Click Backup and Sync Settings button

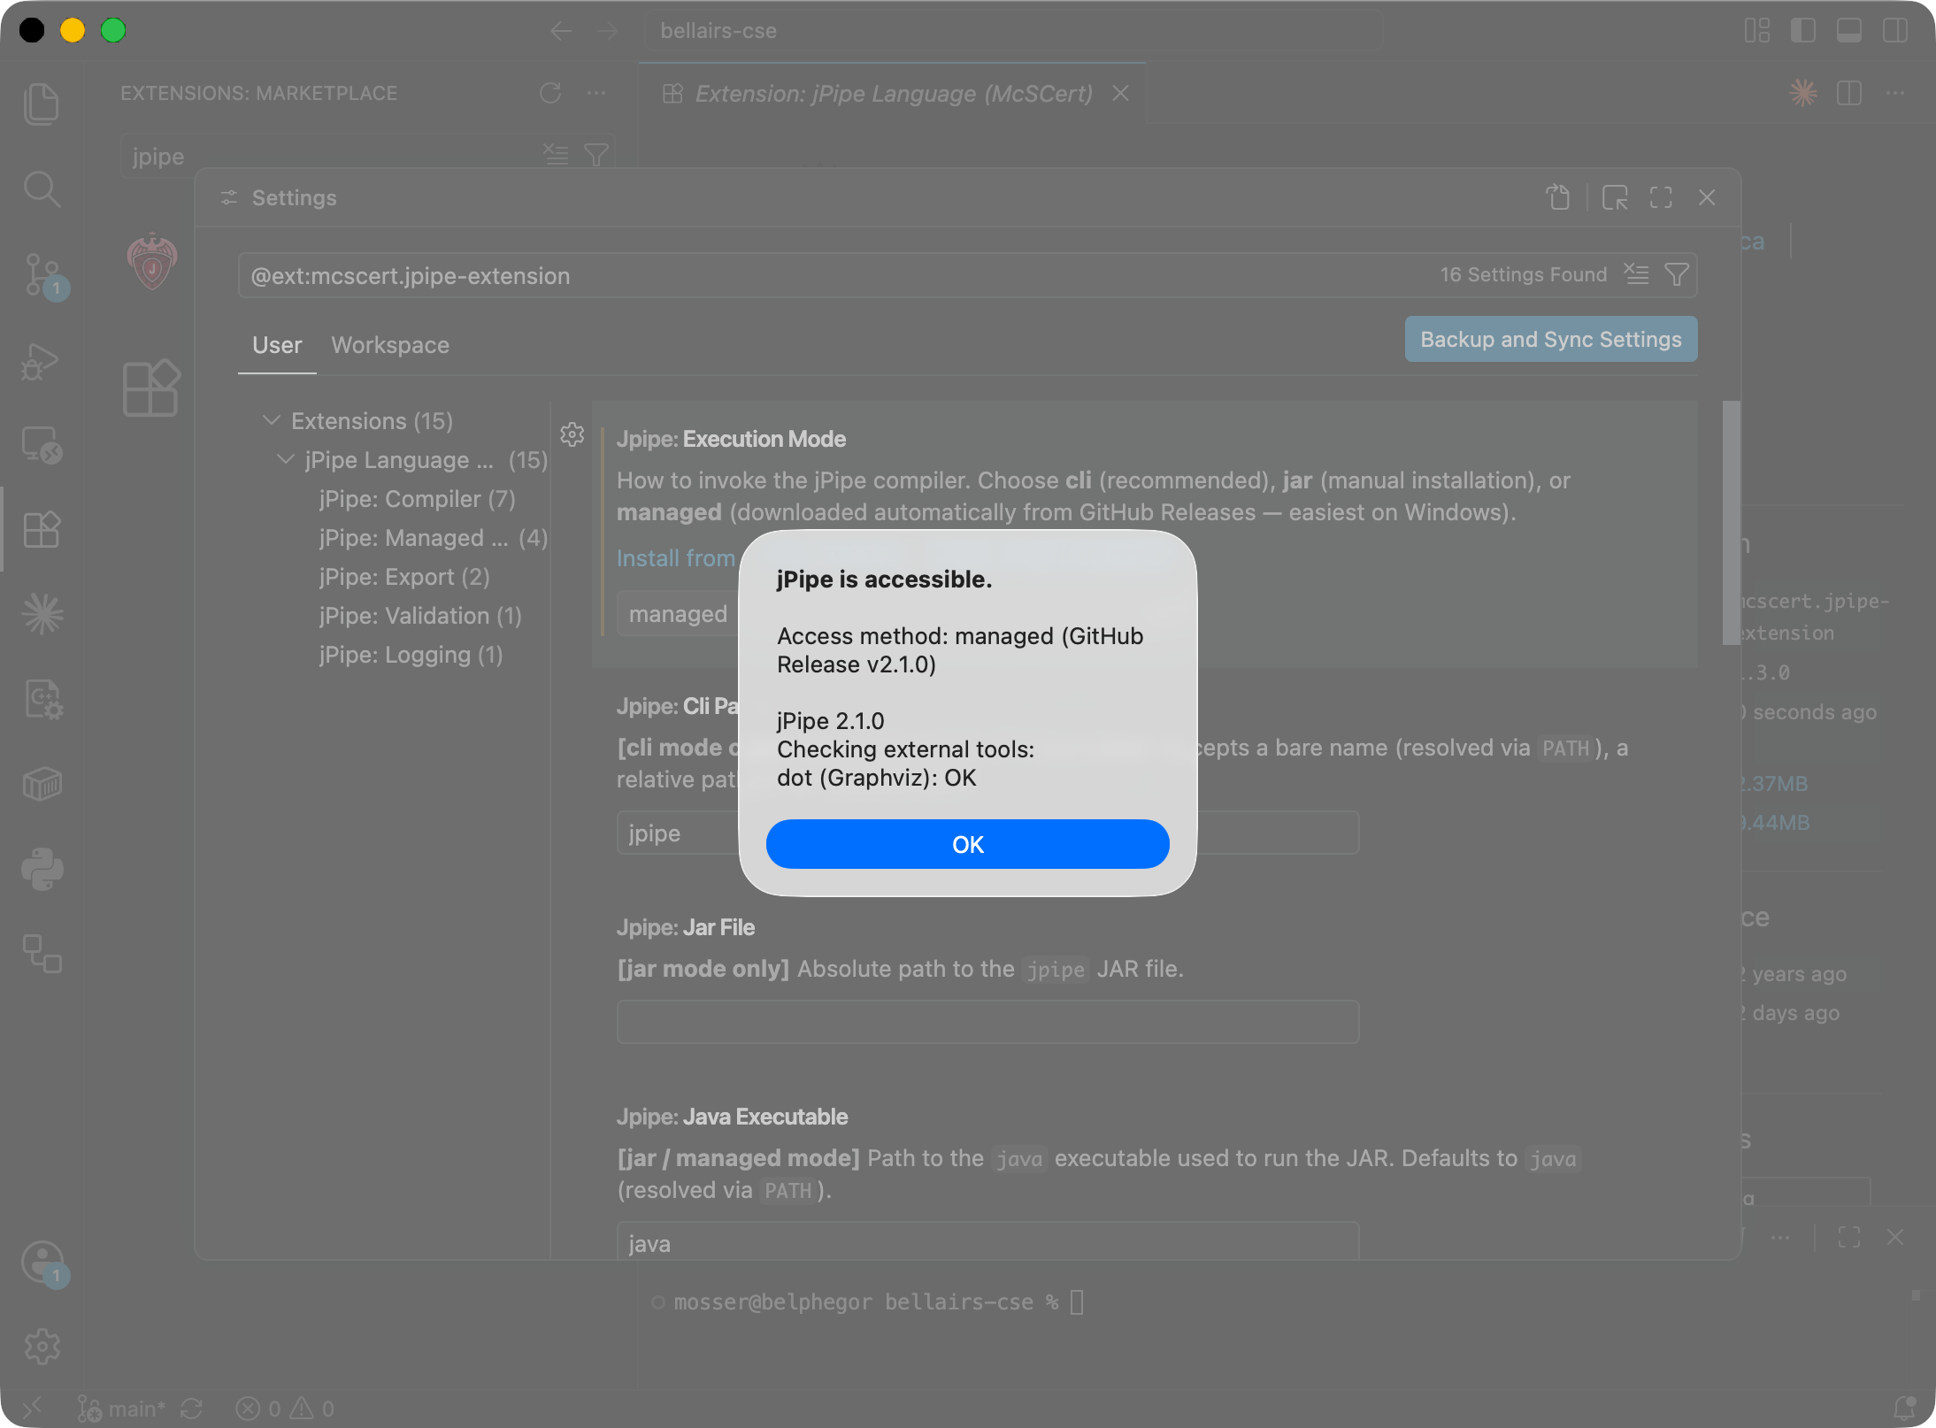point(1550,339)
